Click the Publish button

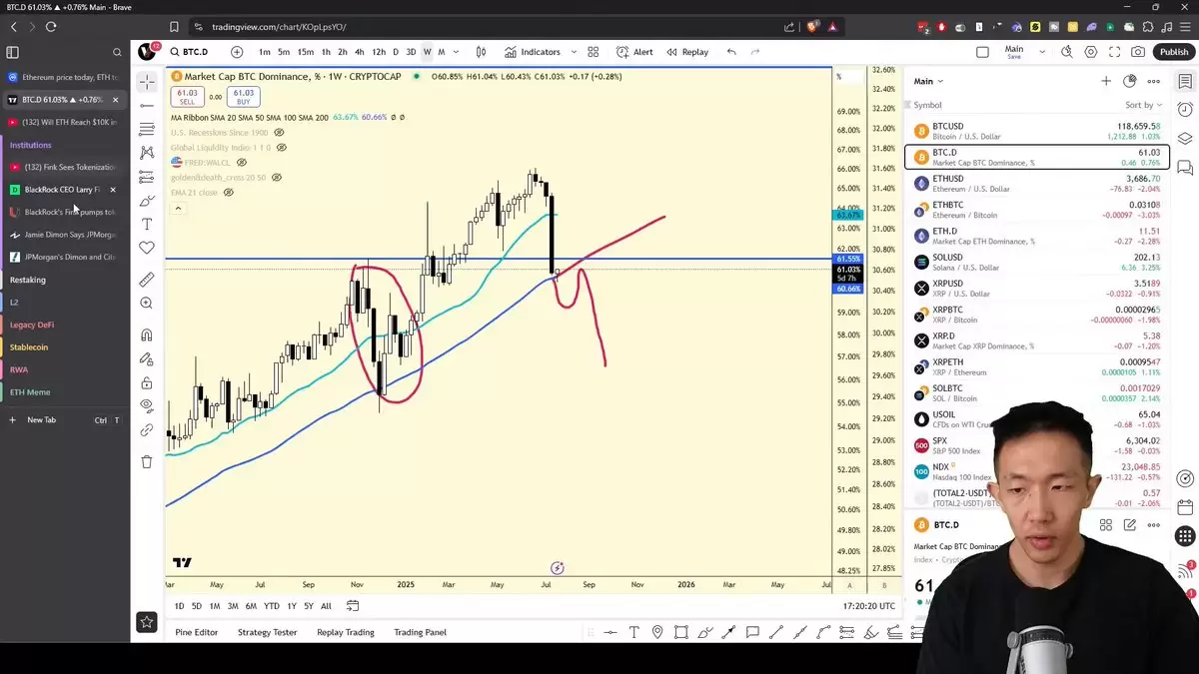pyautogui.click(x=1174, y=52)
